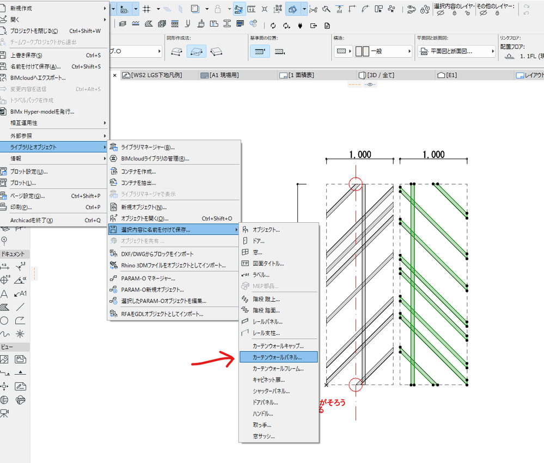
Task: Select second (highlighted) geometry method
Action: [x=197, y=52]
